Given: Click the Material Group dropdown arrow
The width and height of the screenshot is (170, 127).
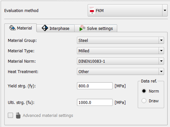Looking at the screenshot, I should 161,40.
